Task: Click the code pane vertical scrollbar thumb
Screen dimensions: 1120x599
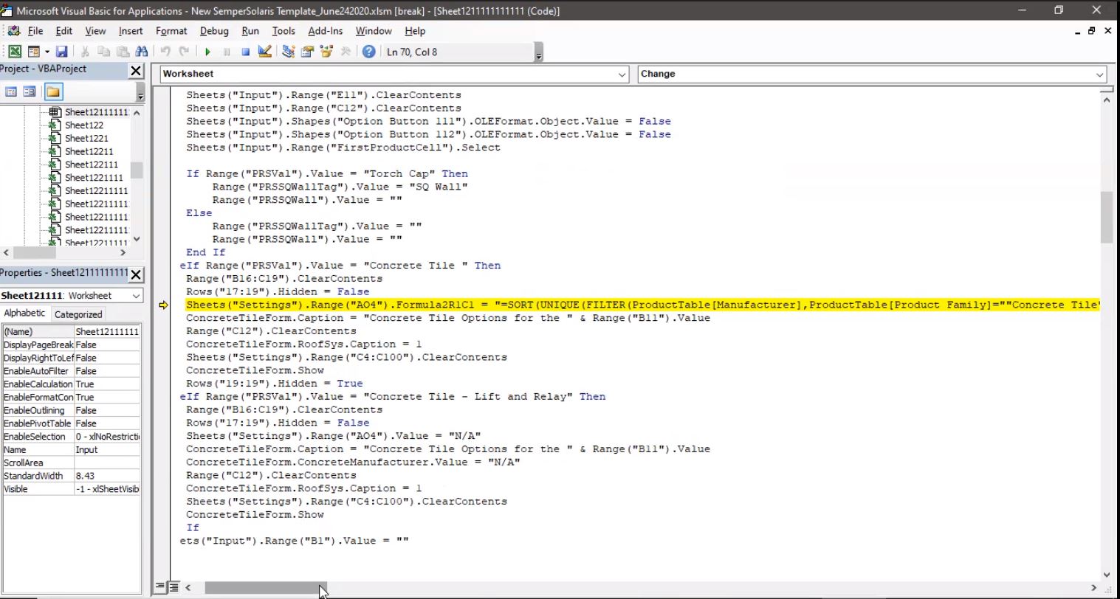Action: (1106, 217)
